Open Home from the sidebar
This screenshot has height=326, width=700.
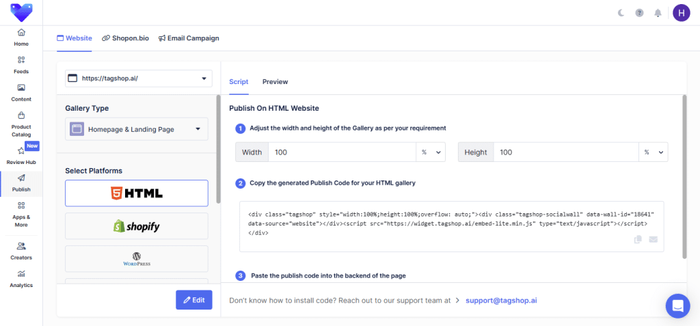[21, 37]
